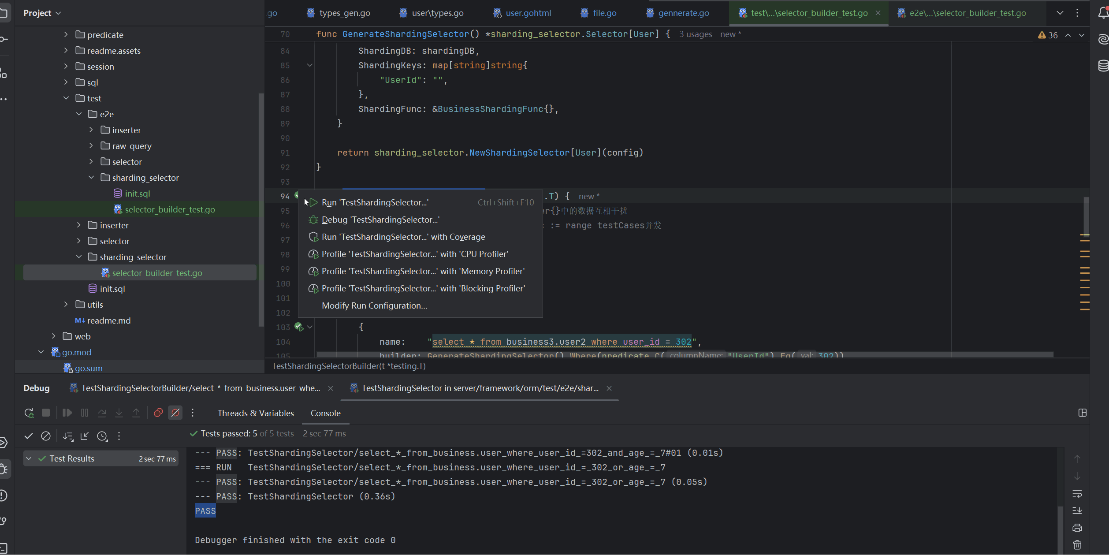Open editor tab options menu
The image size is (1109, 555).
(x=1077, y=13)
